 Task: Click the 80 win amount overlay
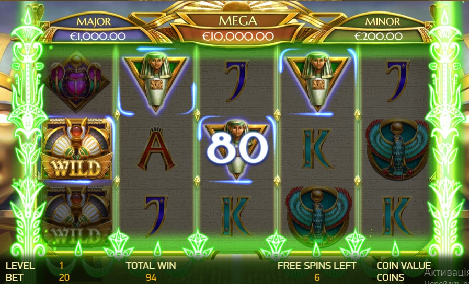tap(237, 148)
